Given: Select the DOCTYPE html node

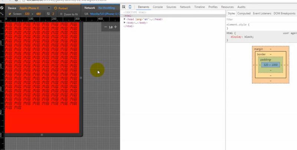Looking at the screenshot, I should (135, 12).
